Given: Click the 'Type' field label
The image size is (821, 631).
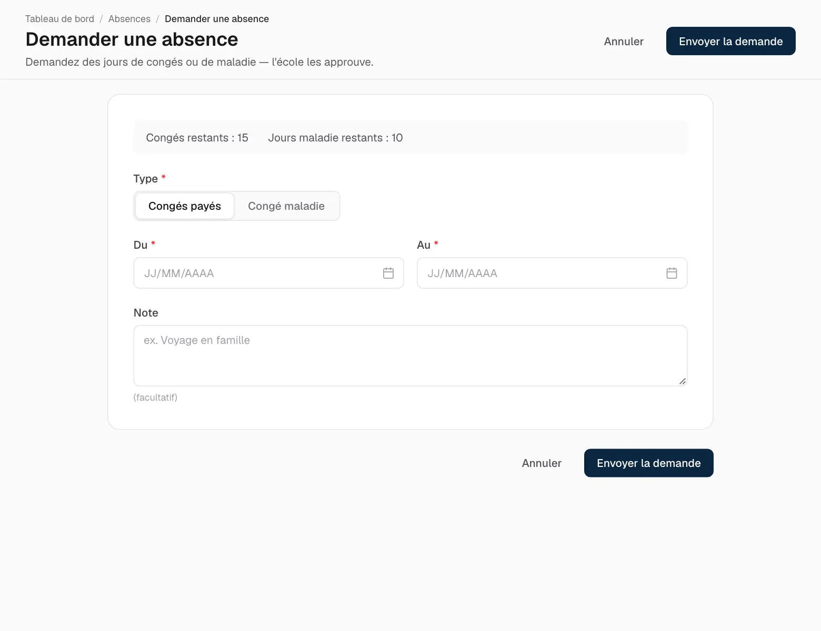Looking at the screenshot, I should coord(146,179).
